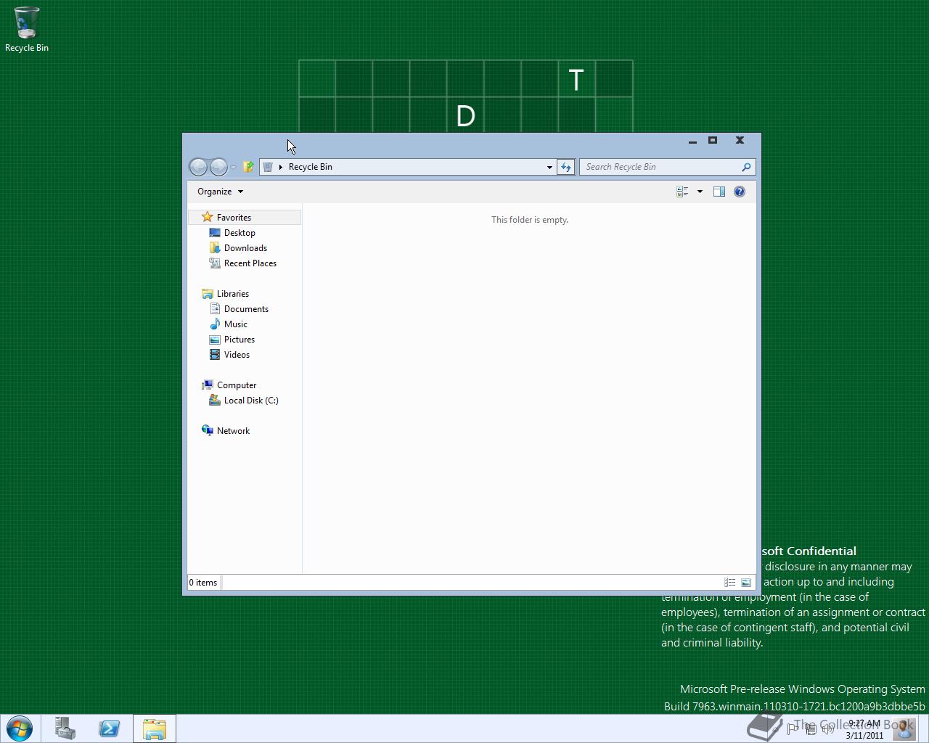Open Desktop in Favorites
The height and width of the screenshot is (743, 929).
click(x=240, y=233)
